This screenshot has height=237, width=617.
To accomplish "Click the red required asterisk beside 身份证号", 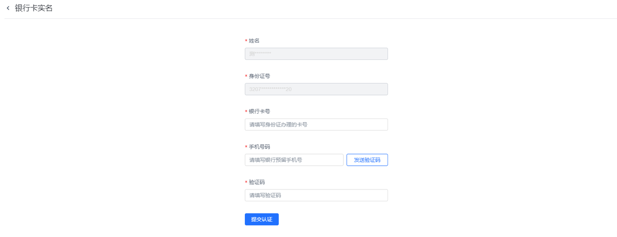I will [x=246, y=77].
